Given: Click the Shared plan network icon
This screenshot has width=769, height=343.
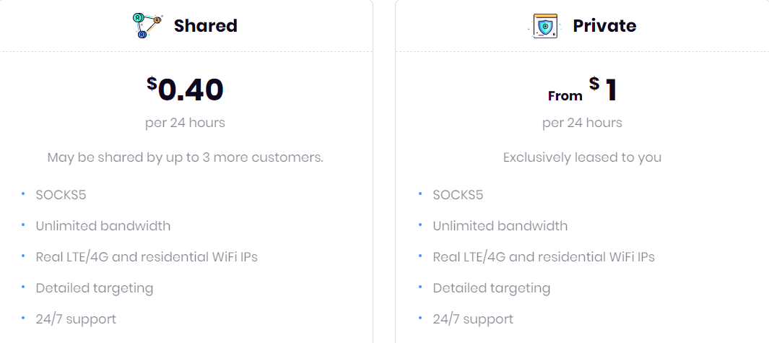Looking at the screenshot, I should (147, 25).
